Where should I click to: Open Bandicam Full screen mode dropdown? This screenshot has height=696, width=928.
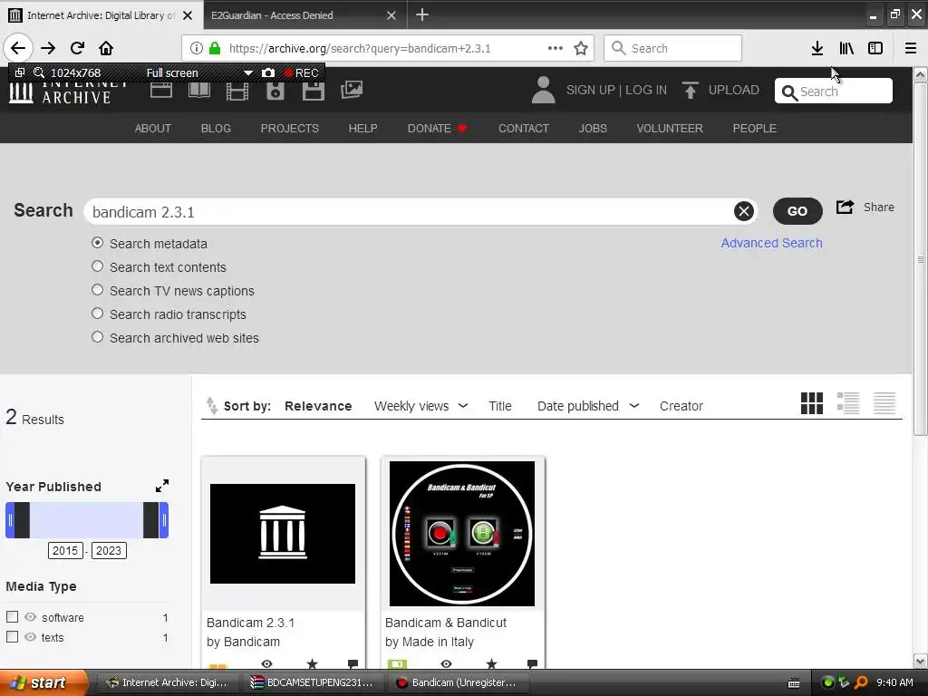[248, 72]
